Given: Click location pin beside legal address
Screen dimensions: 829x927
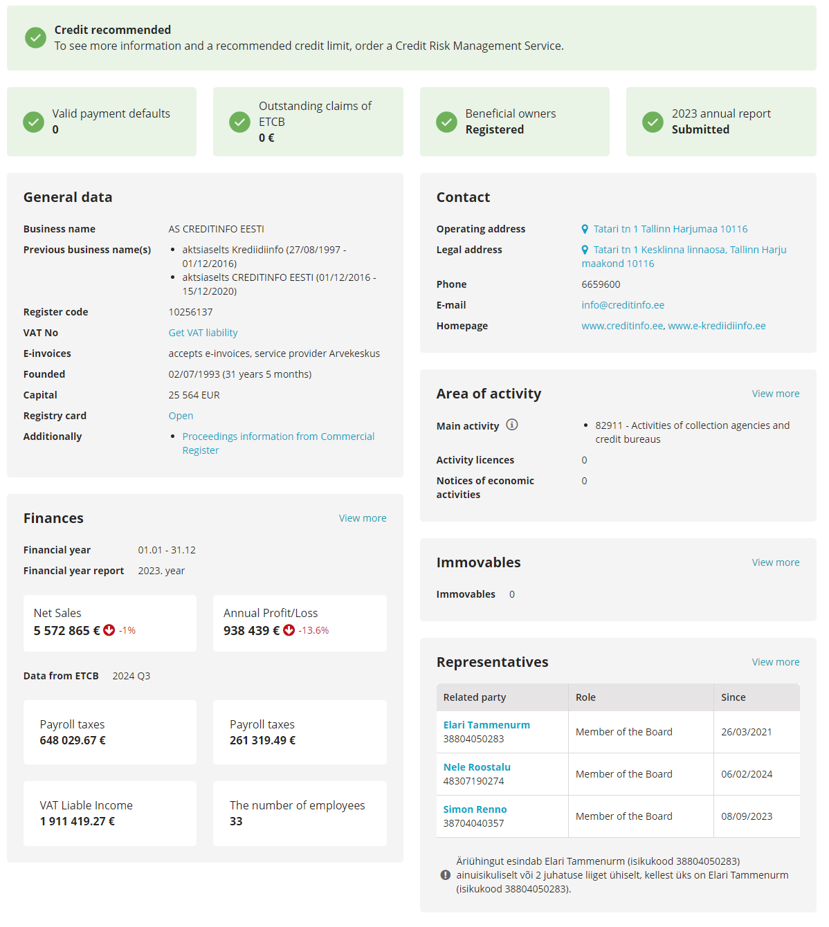Looking at the screenshot, I should (x=584, y=249).
